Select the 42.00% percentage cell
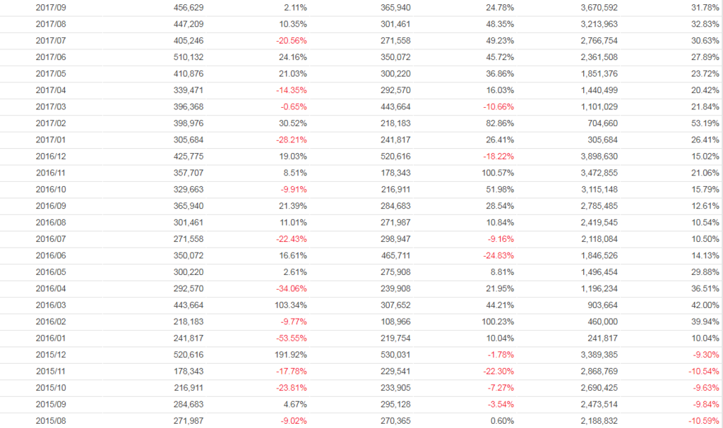The height and width of the screenshot is (428, 723). 707,305
